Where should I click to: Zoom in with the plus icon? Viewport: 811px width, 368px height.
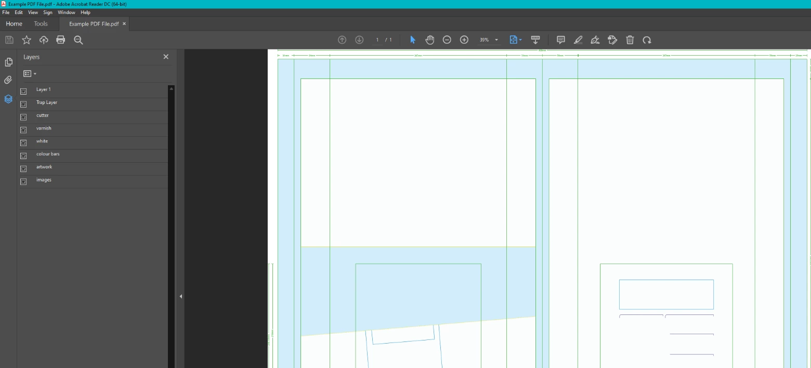tap(464, 40)
